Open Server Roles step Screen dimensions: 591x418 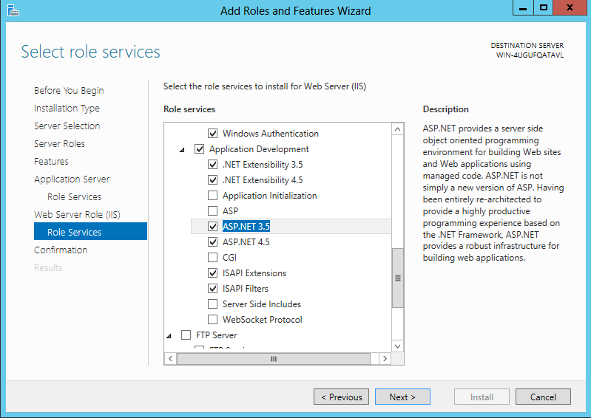point(59,144)
